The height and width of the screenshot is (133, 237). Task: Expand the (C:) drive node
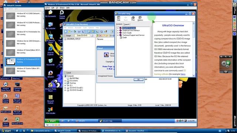65,85
